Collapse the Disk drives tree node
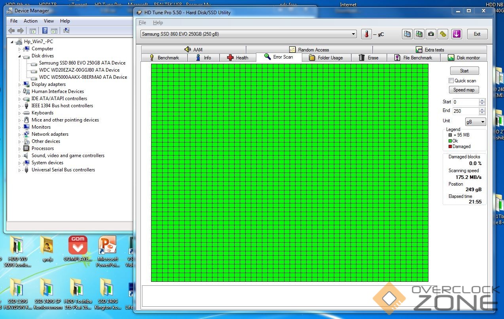The width and height of the screenshot is (504, 319). [x=19, y=56]
